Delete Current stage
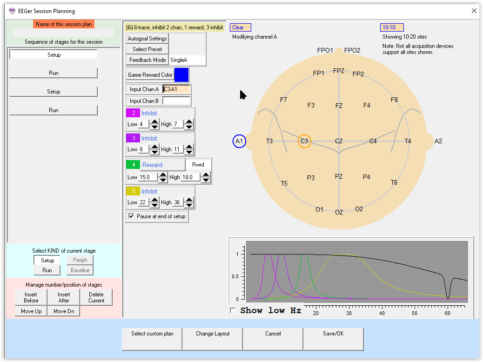483x362 pixels. (x=96, y=297)
